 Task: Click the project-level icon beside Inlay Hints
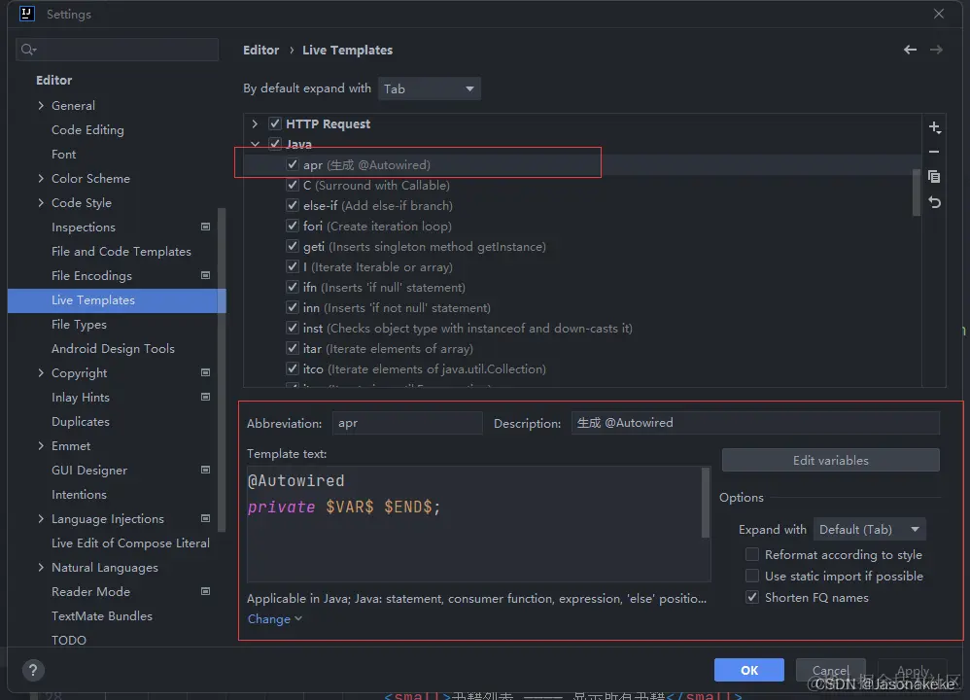click(x=205, y=397)
